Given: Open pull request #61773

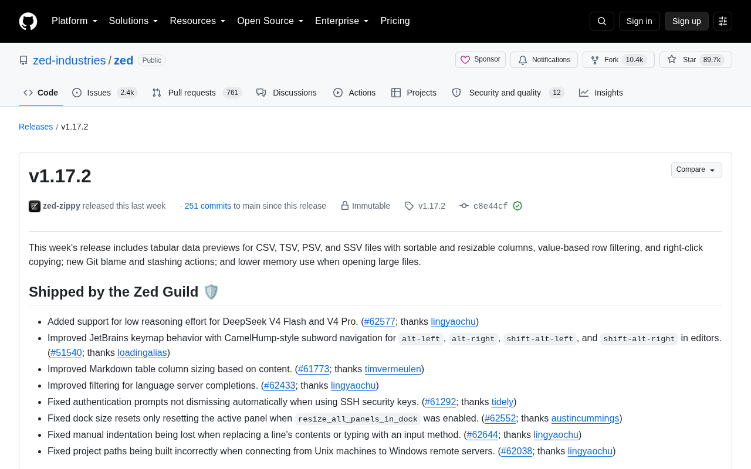Looking at the screenshot, I should (313, 369).
